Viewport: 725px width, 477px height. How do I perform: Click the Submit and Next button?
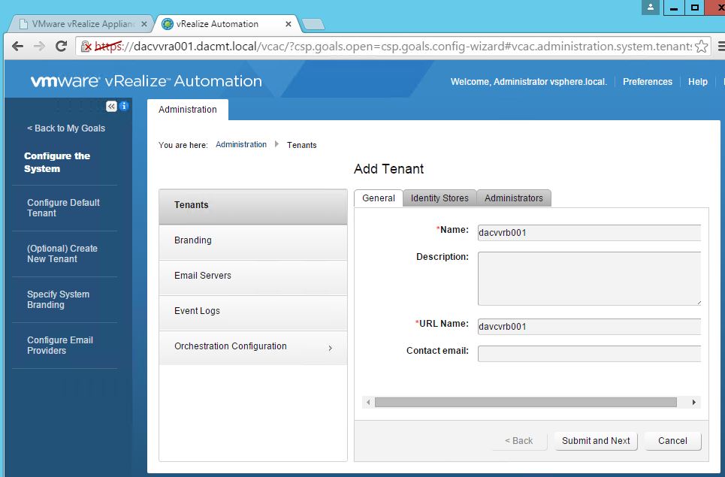(x=596, y=441)
